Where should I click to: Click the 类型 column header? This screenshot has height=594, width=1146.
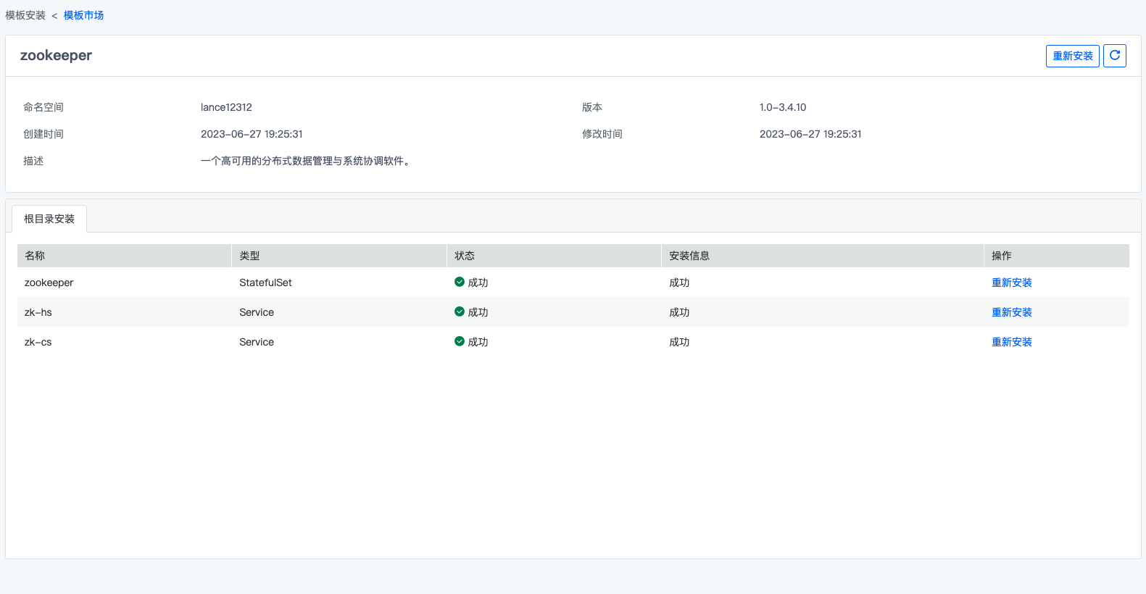[x=339, y=256]
